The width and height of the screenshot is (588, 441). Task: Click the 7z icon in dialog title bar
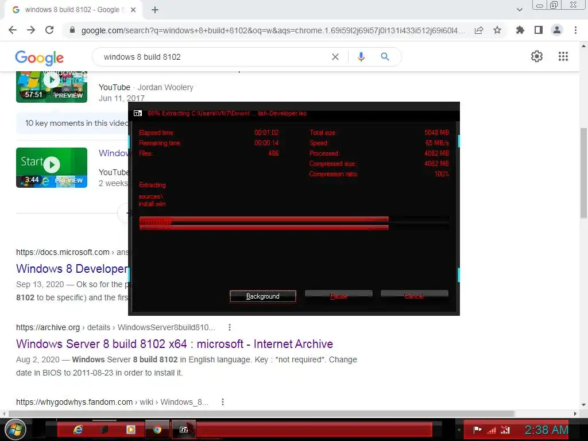click(x=138, y=113)
